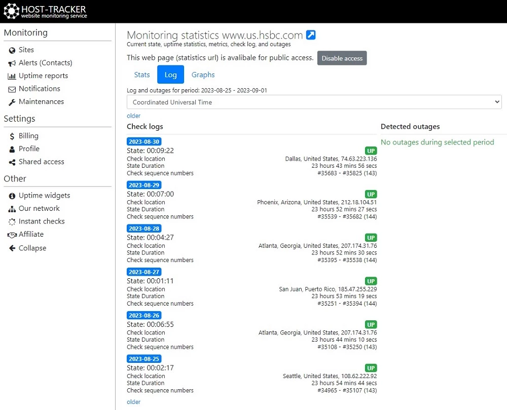This screenshot has width=507, height=410.
Task: Click '#35539 - #35682 (144)' sequence numbers
Action: click(x=347, y=217)
